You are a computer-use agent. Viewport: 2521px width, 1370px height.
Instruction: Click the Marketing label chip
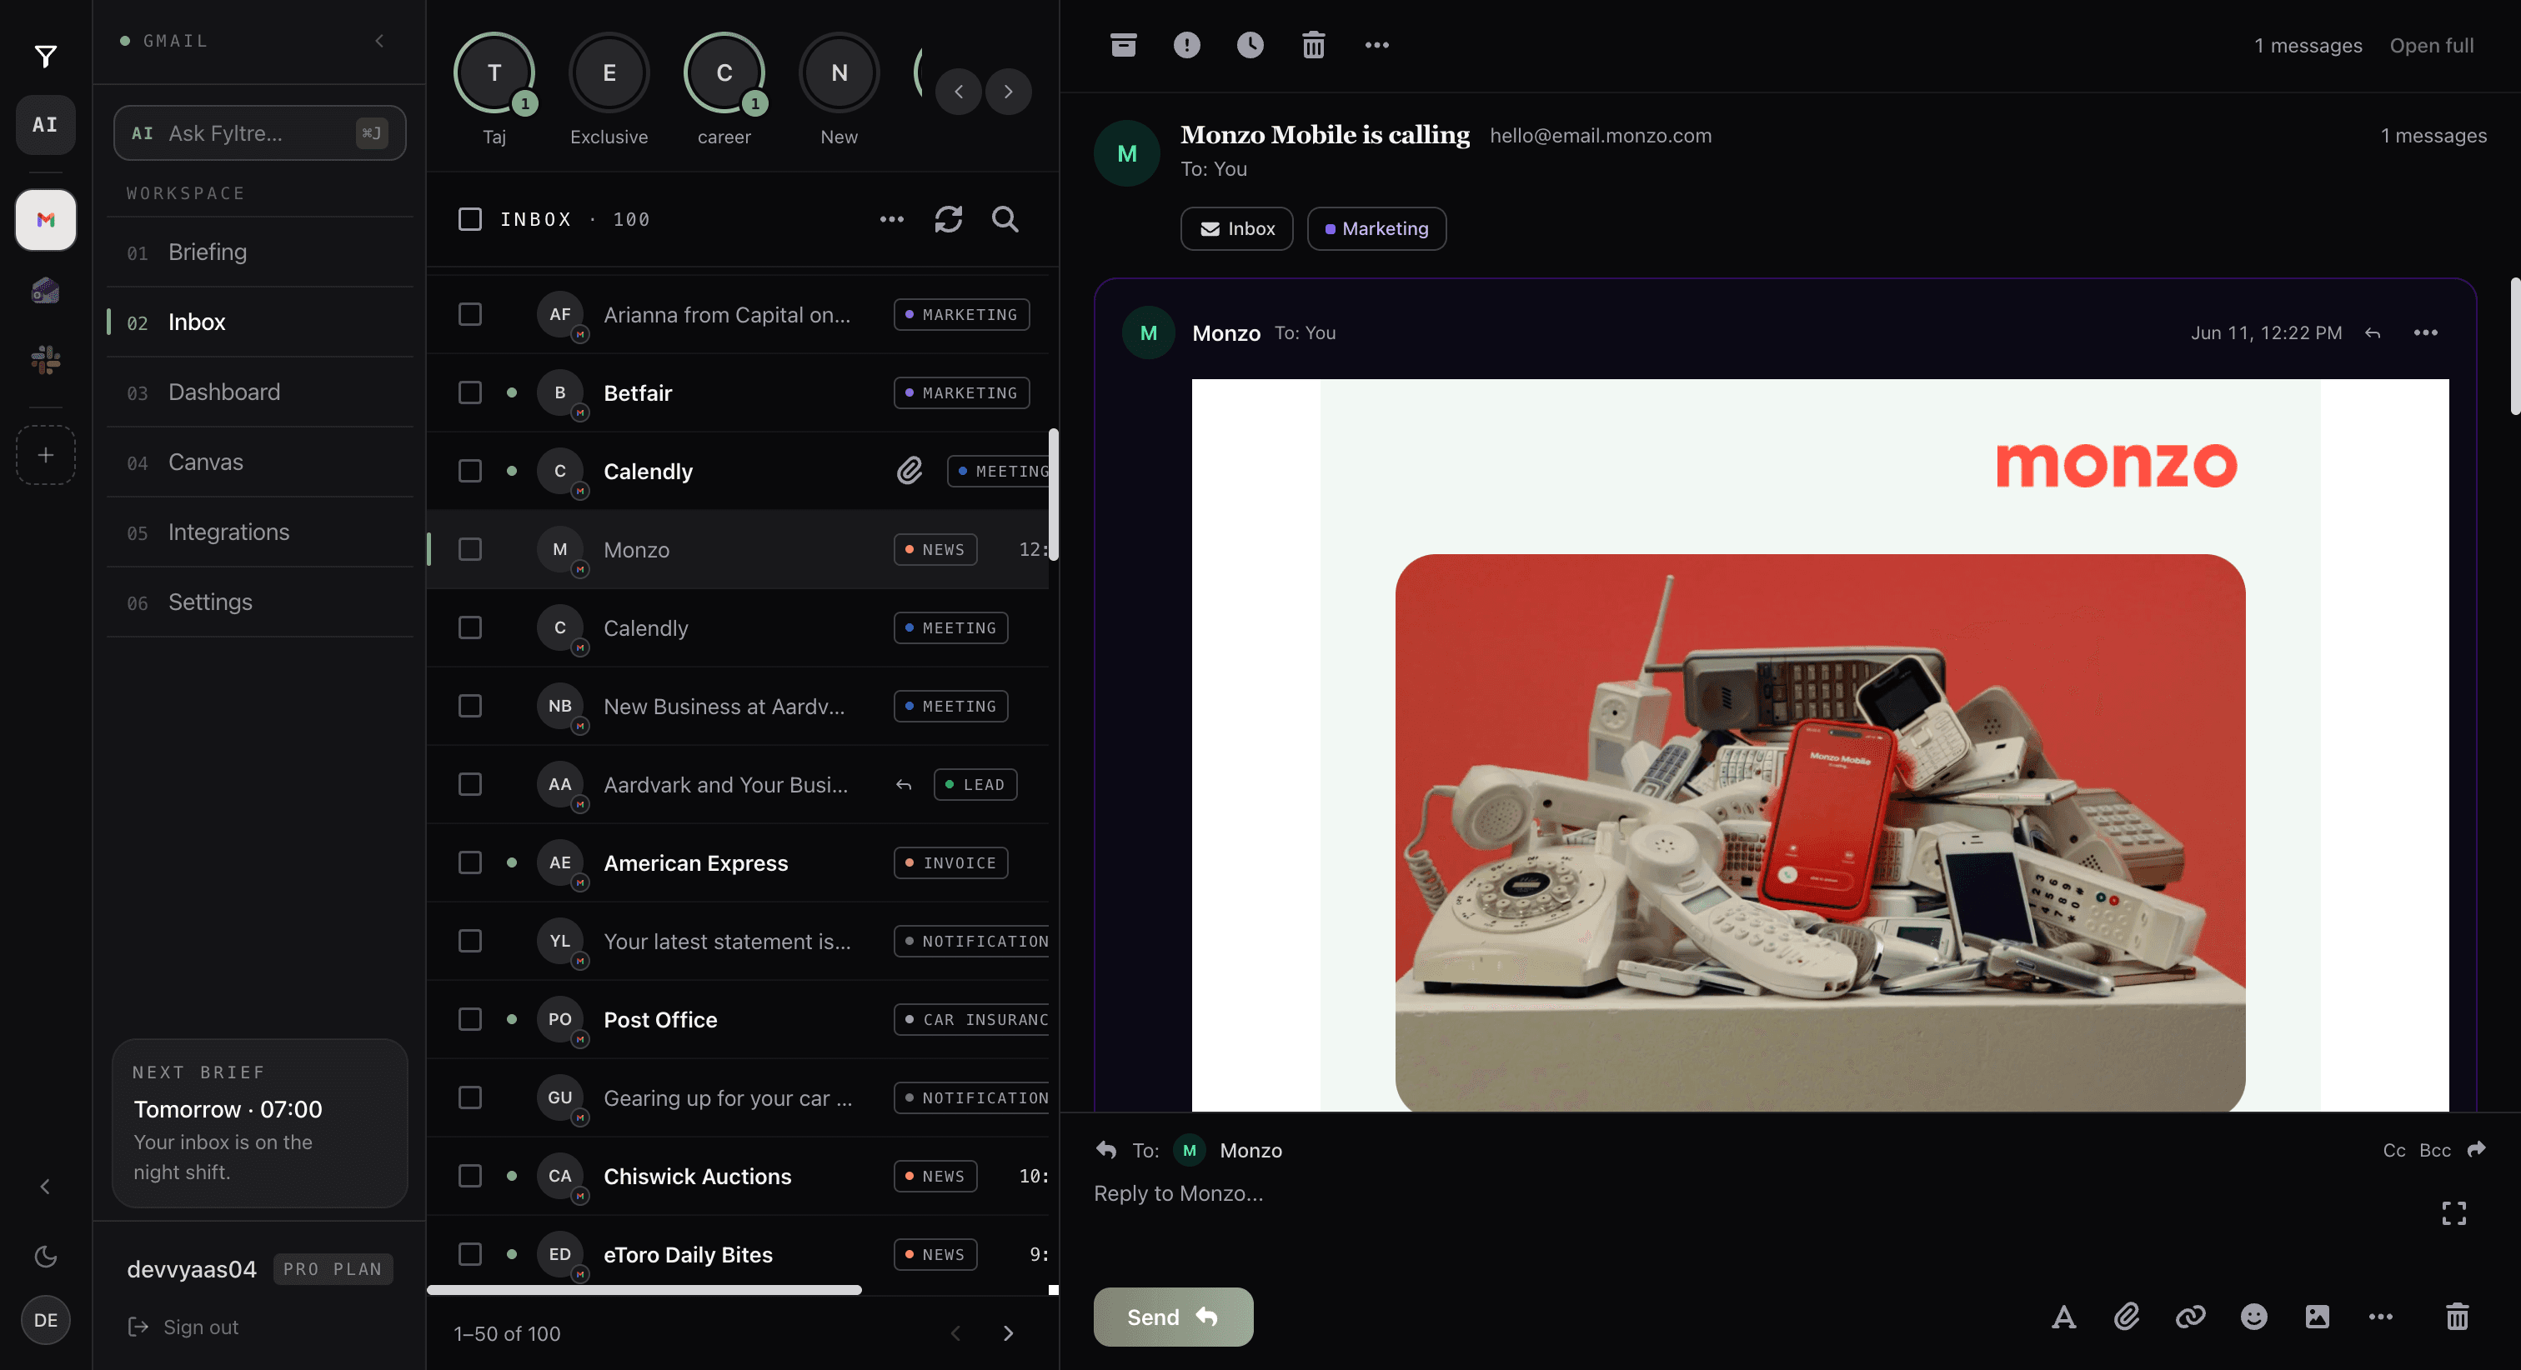1376,228
